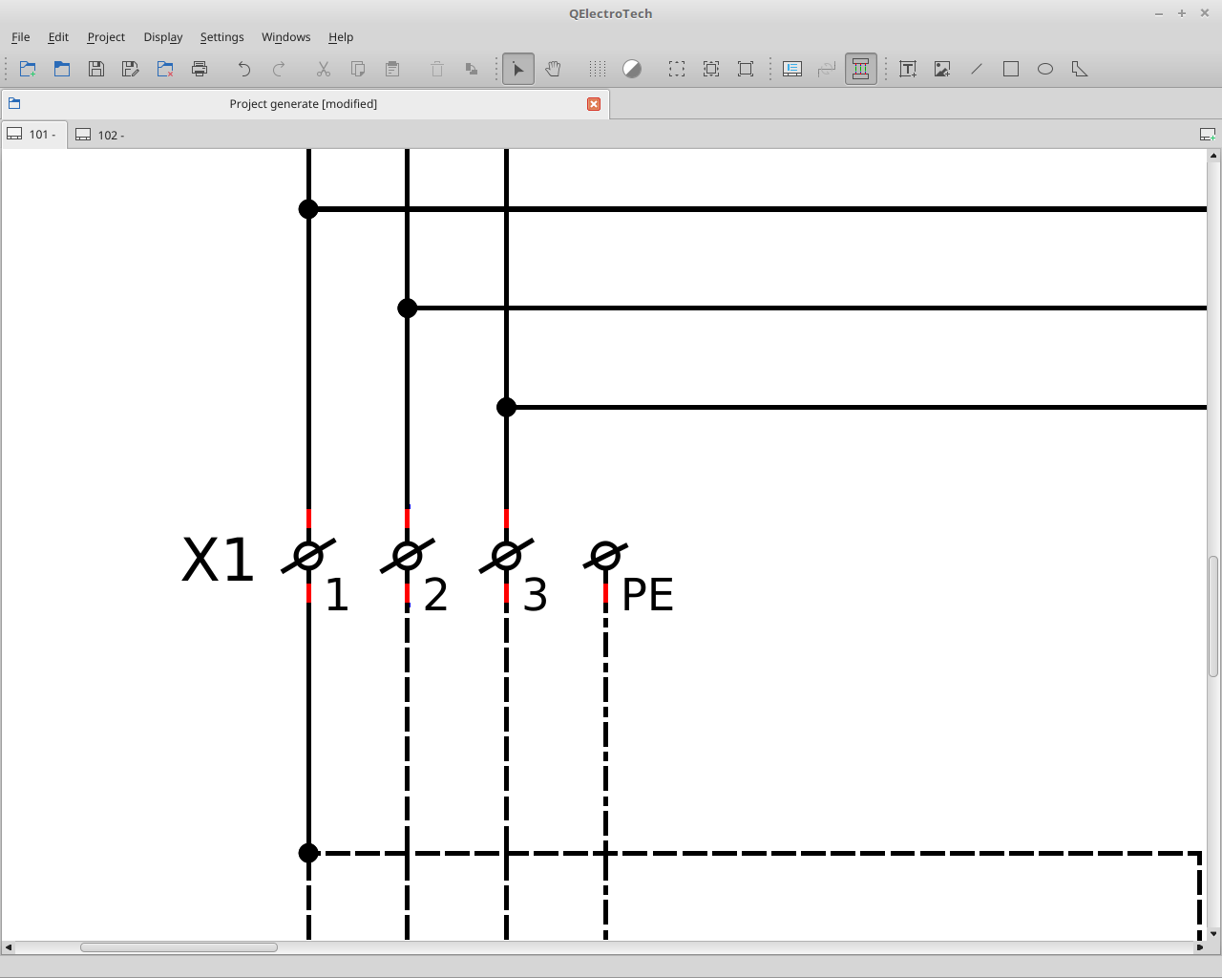Screen dimensions: 1222x978
Task: Toggle the selection mode arrow tool
Action: tap(518, 69)
